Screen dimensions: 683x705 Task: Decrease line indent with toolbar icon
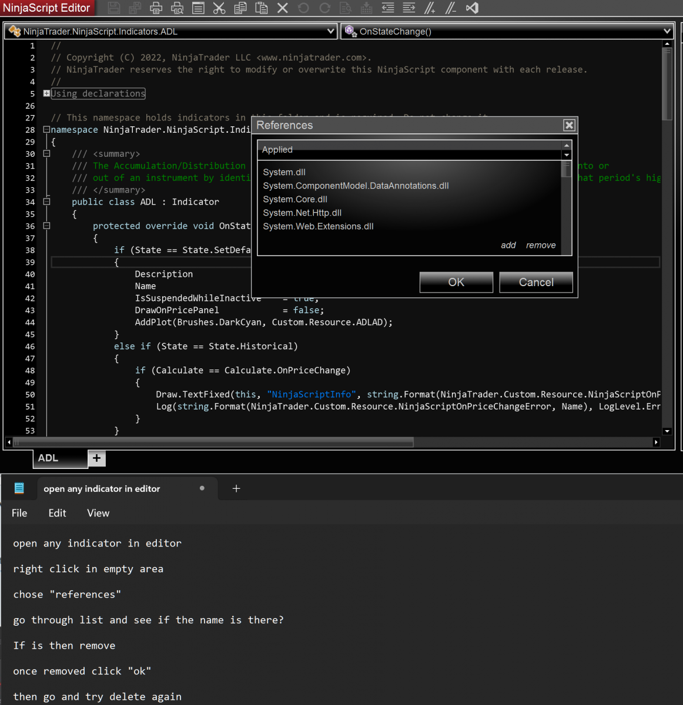pos(388,8)
